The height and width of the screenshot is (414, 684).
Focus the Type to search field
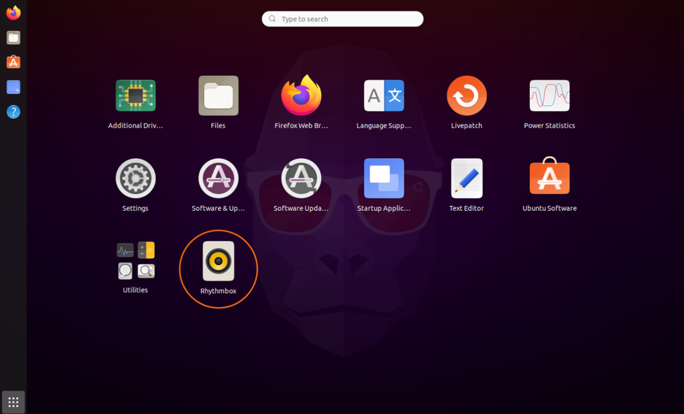343,19
